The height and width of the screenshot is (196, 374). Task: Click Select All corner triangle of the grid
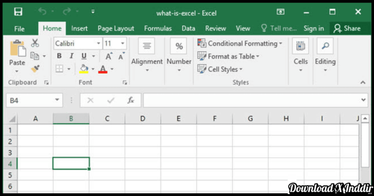point(12,118)
